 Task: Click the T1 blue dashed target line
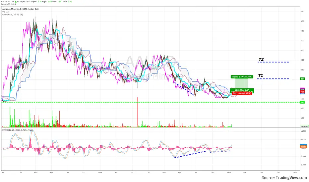click(273, 79)
